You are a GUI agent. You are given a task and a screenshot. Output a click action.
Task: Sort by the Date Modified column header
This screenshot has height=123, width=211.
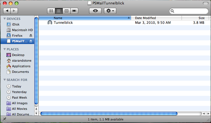(156, 18)
